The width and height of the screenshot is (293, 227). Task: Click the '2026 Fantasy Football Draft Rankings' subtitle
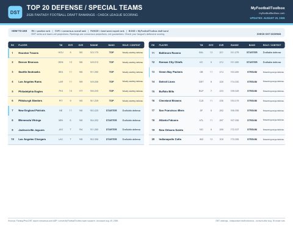[82, 15]
